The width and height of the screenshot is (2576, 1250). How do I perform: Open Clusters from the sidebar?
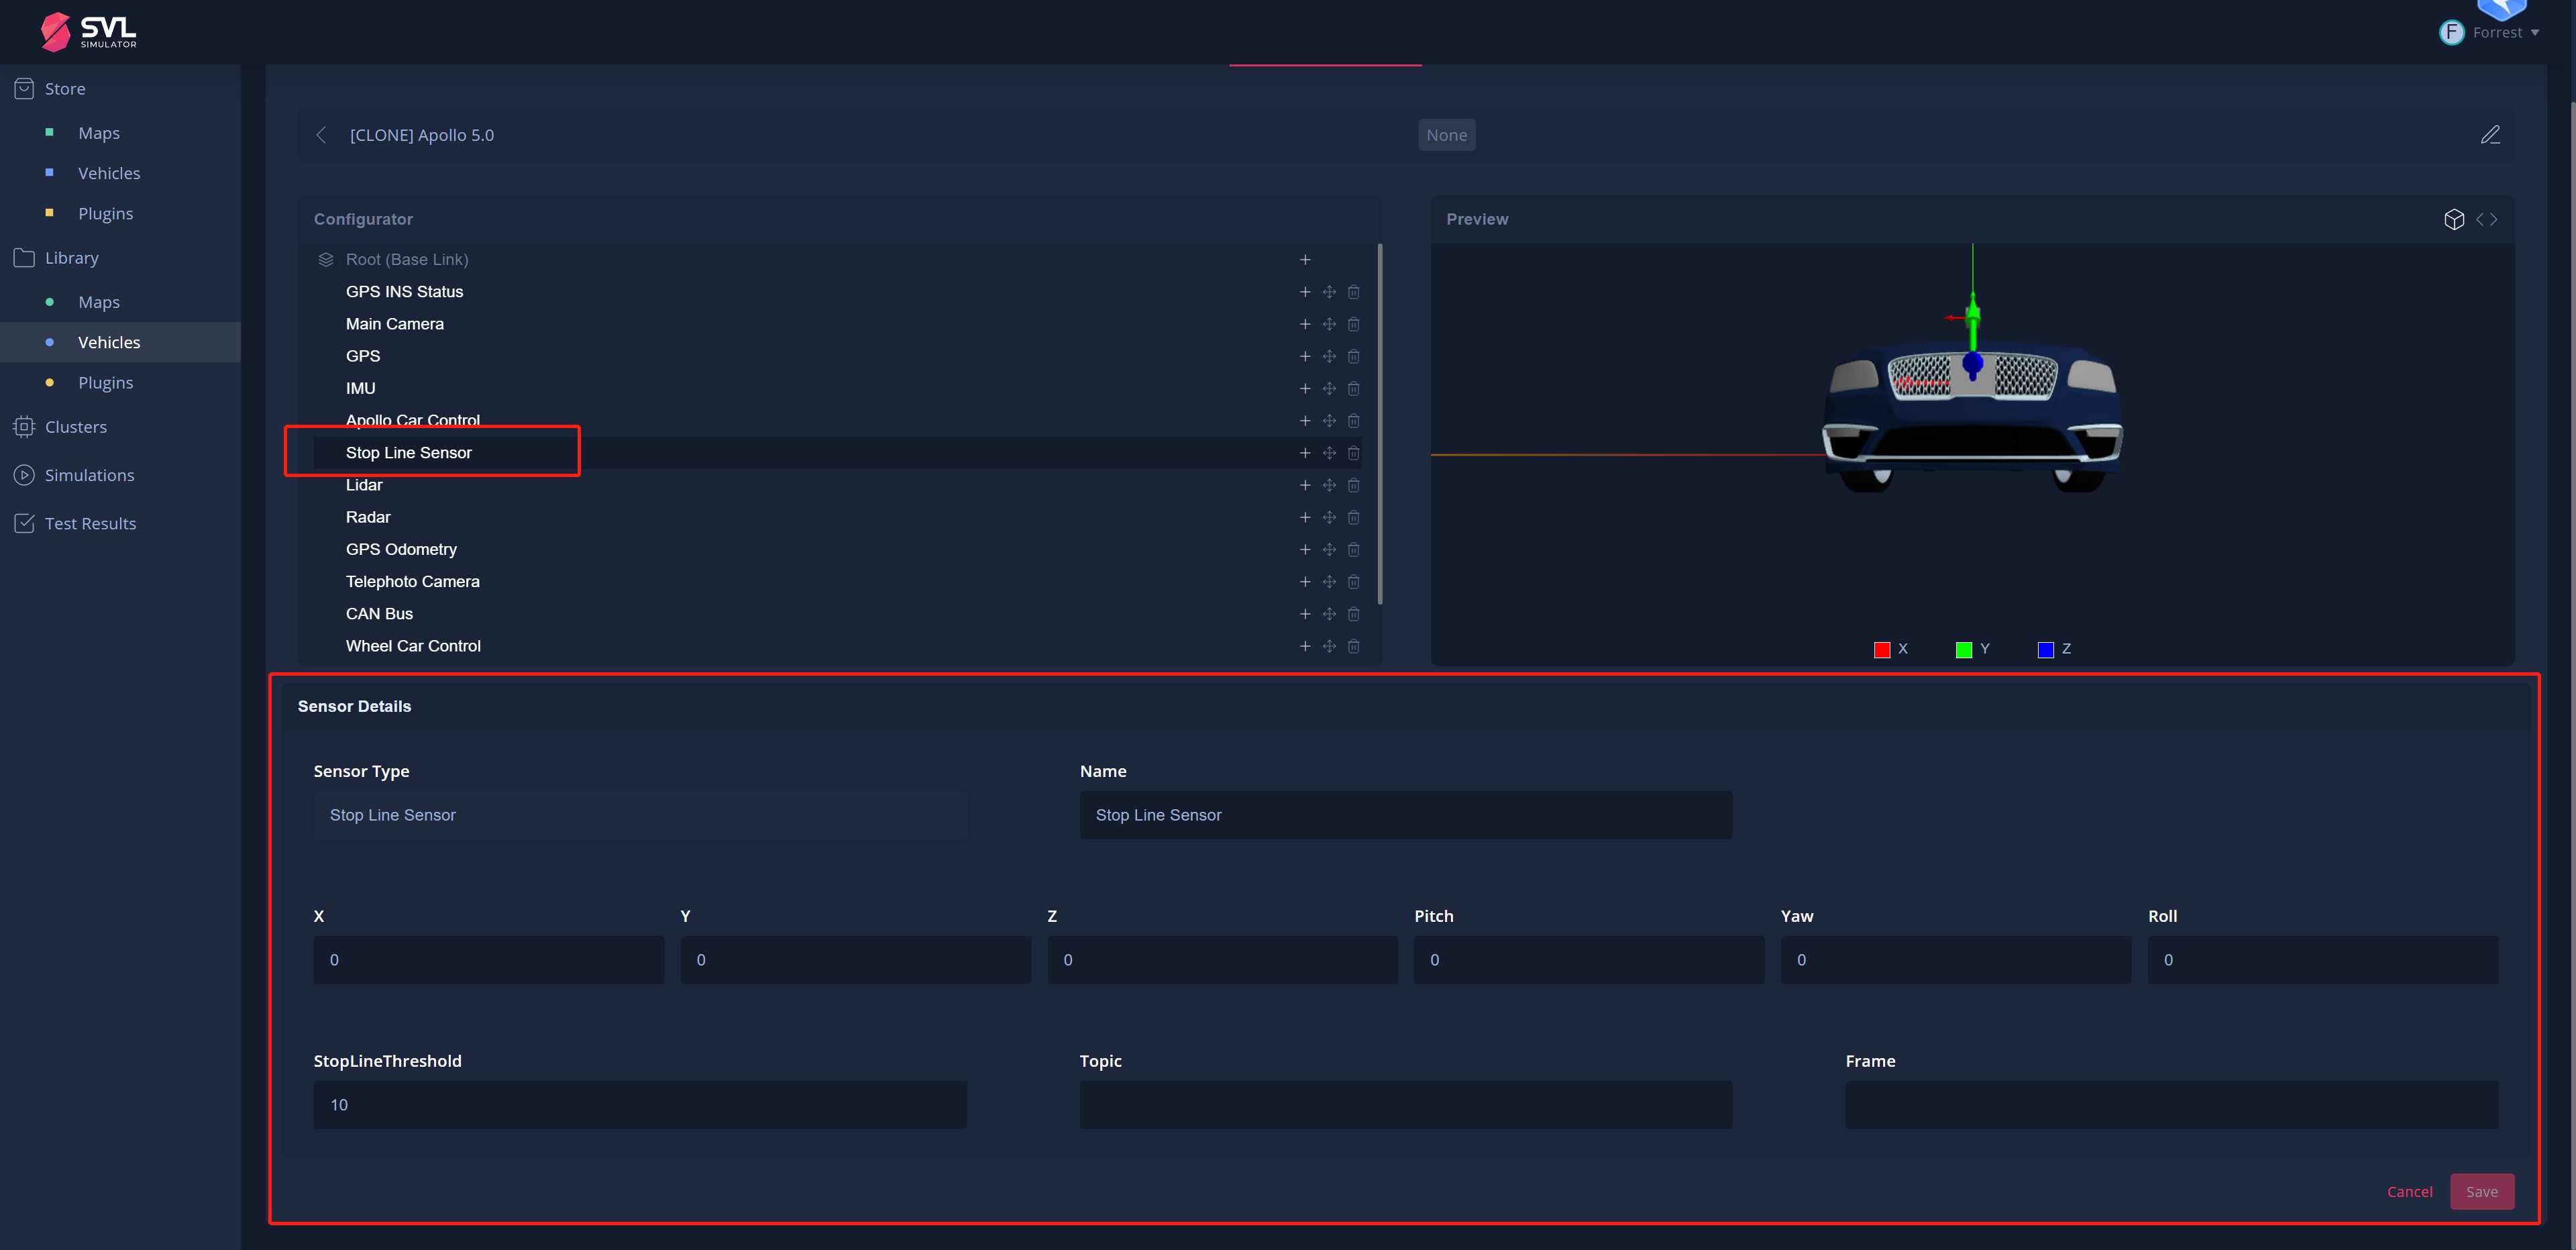point(75,426)
